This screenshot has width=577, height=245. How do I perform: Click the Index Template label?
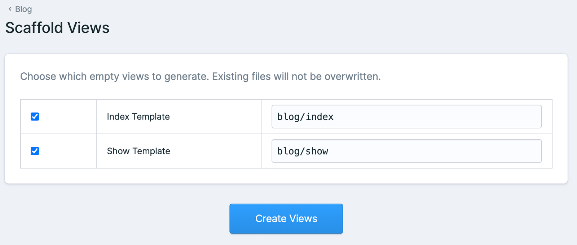click(138, 117)
